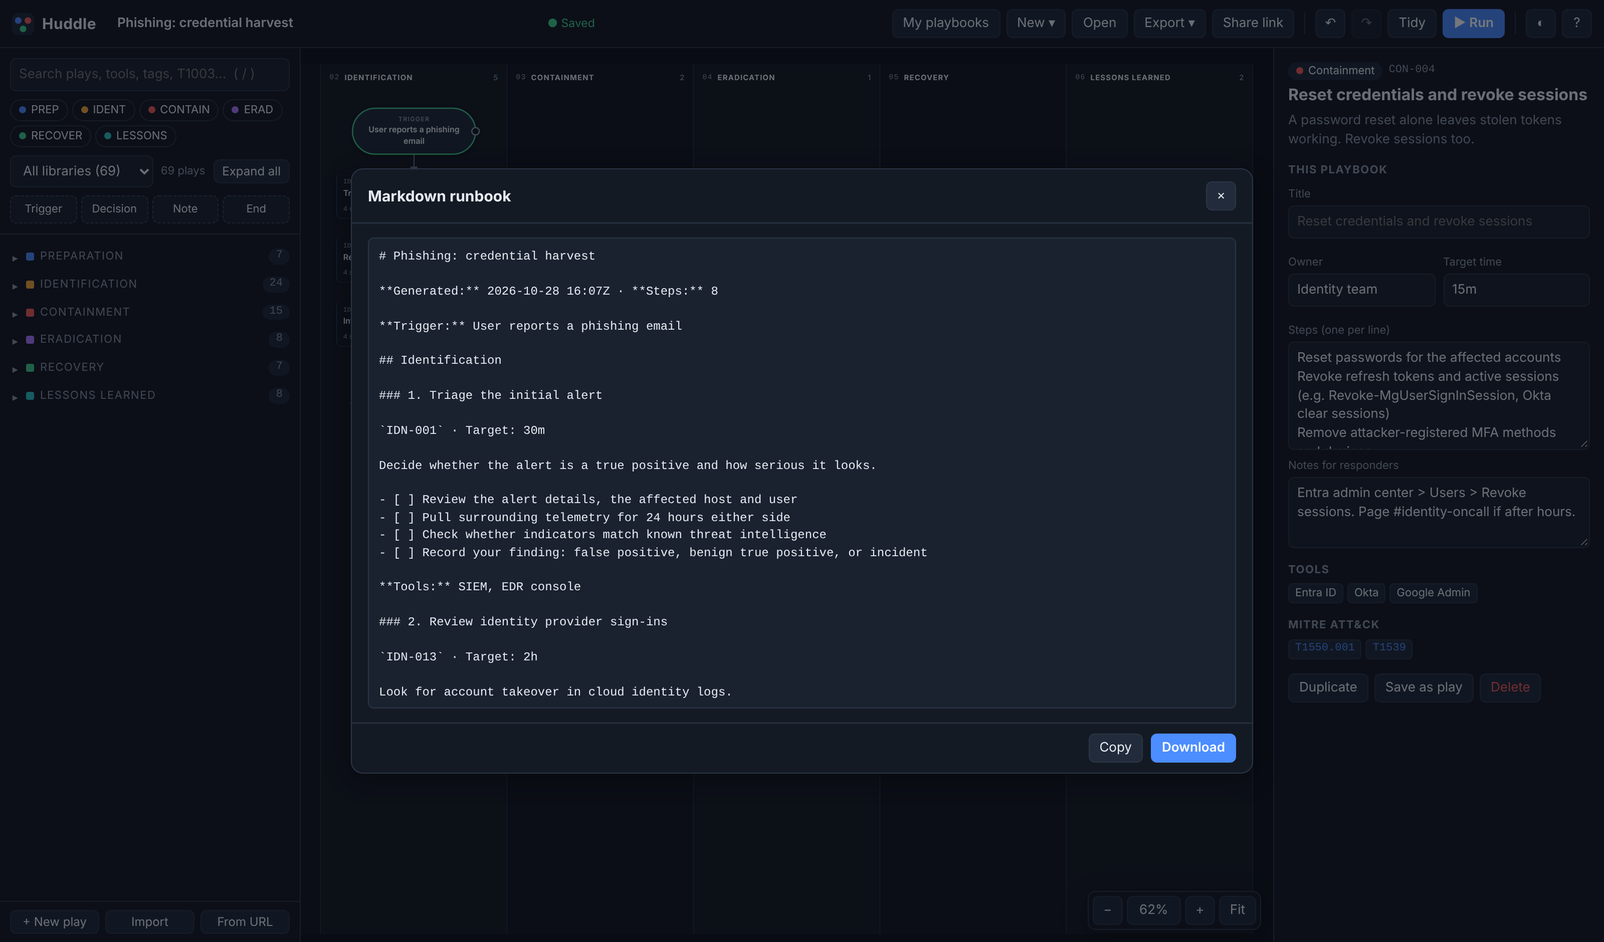Focus the search plays field
The image size is (1604, 942).
pyautogui.click(x=150, y=74)
